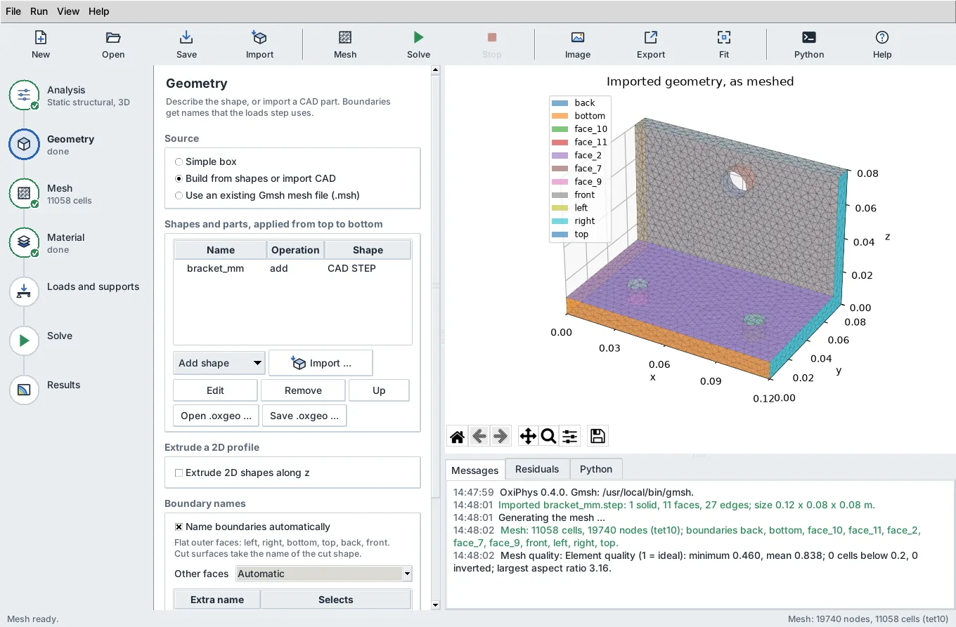Save the figure with the floppy icon
Viewport: 956px width, 627px height.
click(x=597, y=437)
